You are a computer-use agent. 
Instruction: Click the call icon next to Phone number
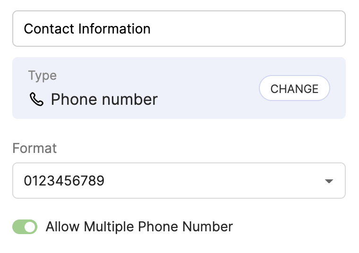point(36,99)
